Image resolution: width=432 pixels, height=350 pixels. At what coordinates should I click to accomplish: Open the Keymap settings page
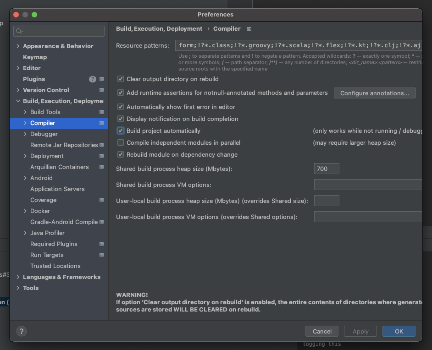35,57
